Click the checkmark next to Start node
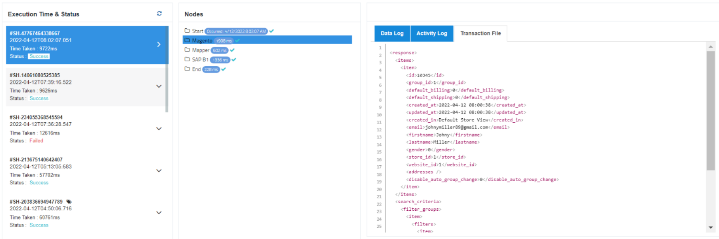 271,31
